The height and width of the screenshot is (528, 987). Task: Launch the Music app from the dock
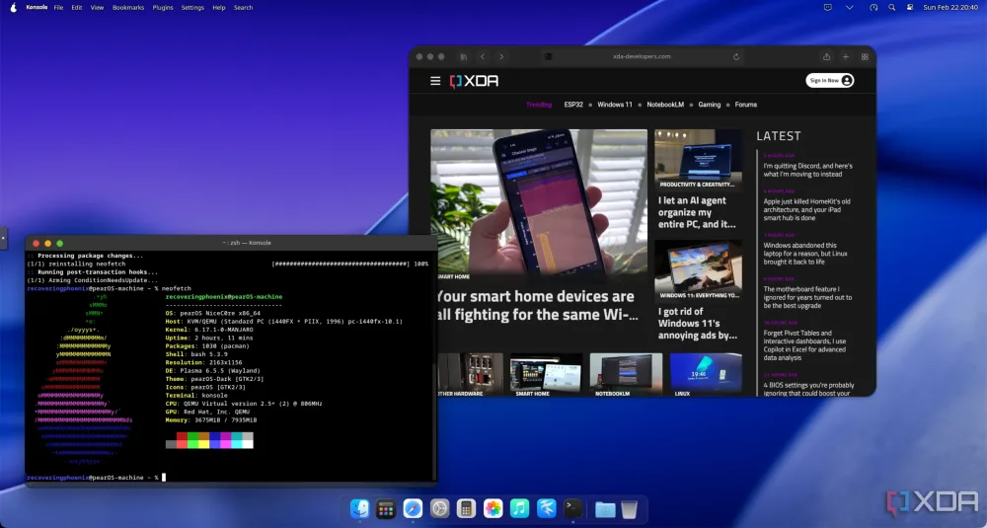click(519, 508)
